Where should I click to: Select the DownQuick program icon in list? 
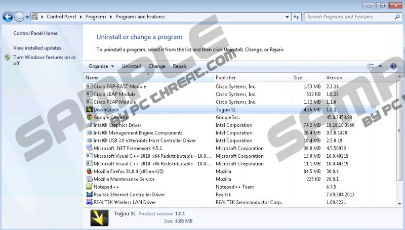(x=90, y=110)
